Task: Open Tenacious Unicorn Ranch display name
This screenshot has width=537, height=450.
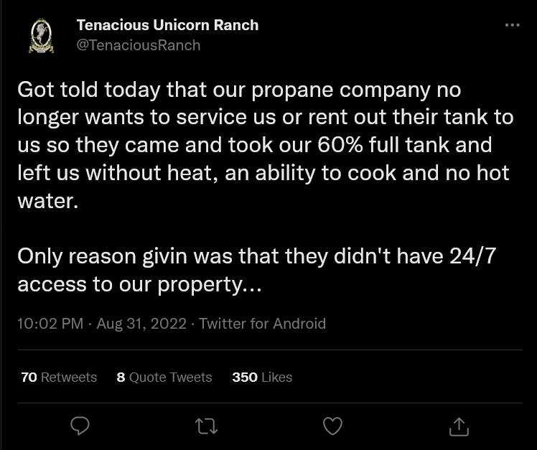Action: pos(167,25)
